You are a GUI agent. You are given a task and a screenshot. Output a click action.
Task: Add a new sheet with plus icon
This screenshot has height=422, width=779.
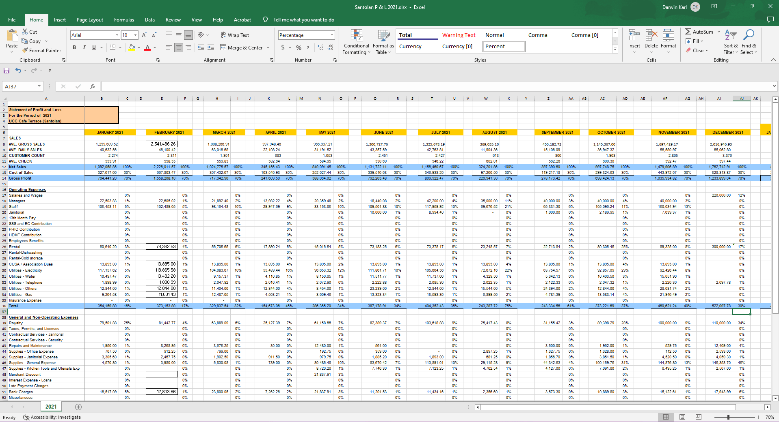pyautogui.click(x=78, y=407)
